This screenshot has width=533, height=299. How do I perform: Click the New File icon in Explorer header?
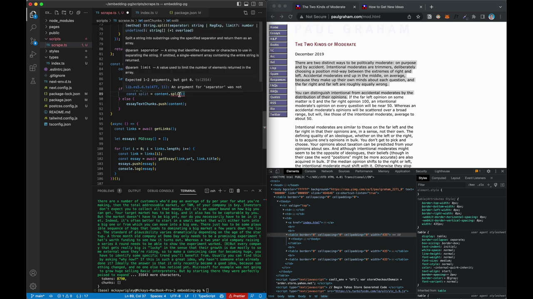coord(57,12)
